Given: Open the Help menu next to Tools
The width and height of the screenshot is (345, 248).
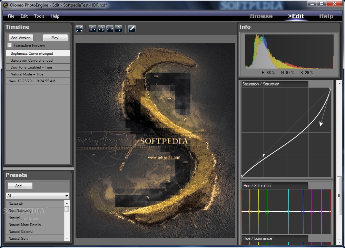Looking at the screenshot, I should pyautogui.click(x=55, y=16).
